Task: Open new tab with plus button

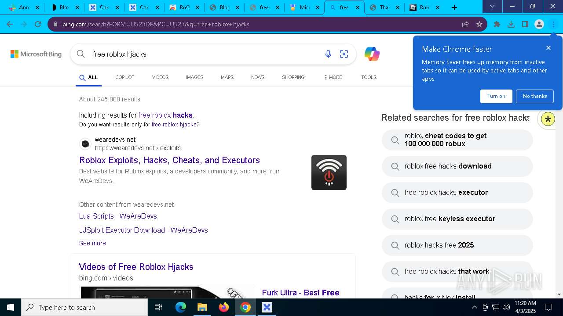Action: click(x=454, y=7)
